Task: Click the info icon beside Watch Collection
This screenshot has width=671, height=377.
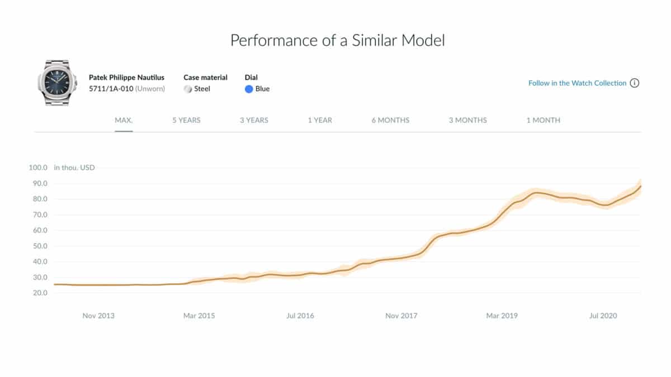Action: pyautogui.click(x=634, y=83)
